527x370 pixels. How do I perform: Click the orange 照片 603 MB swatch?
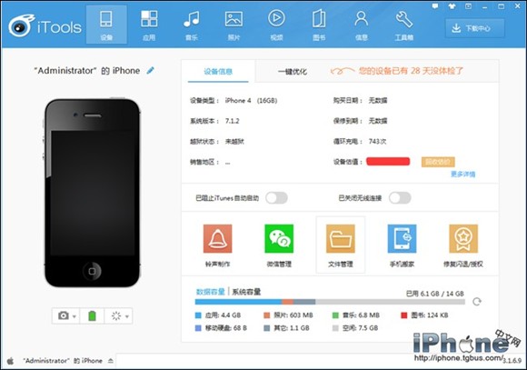pos(267,315)
